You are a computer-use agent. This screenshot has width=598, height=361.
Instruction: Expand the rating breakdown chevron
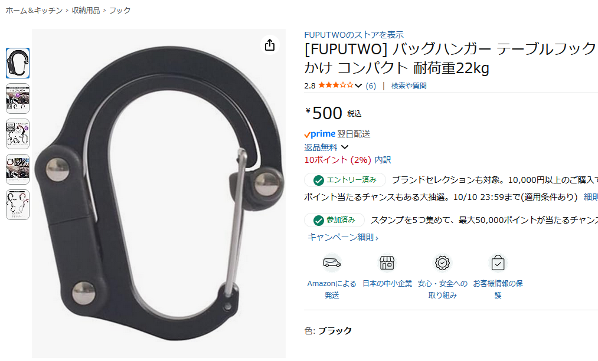(x=358, y=86)
